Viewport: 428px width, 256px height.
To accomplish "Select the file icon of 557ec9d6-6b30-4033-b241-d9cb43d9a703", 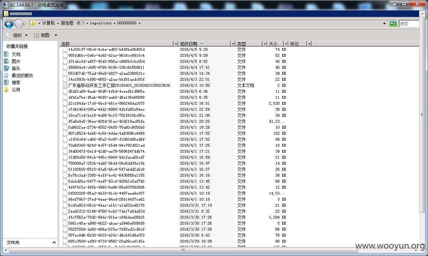I will (x=65, y=235).
